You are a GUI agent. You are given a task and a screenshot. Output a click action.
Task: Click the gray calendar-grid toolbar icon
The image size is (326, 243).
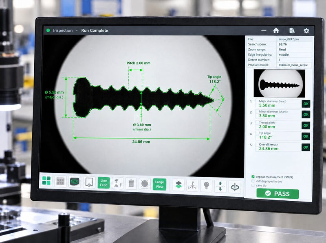(60, 181)
